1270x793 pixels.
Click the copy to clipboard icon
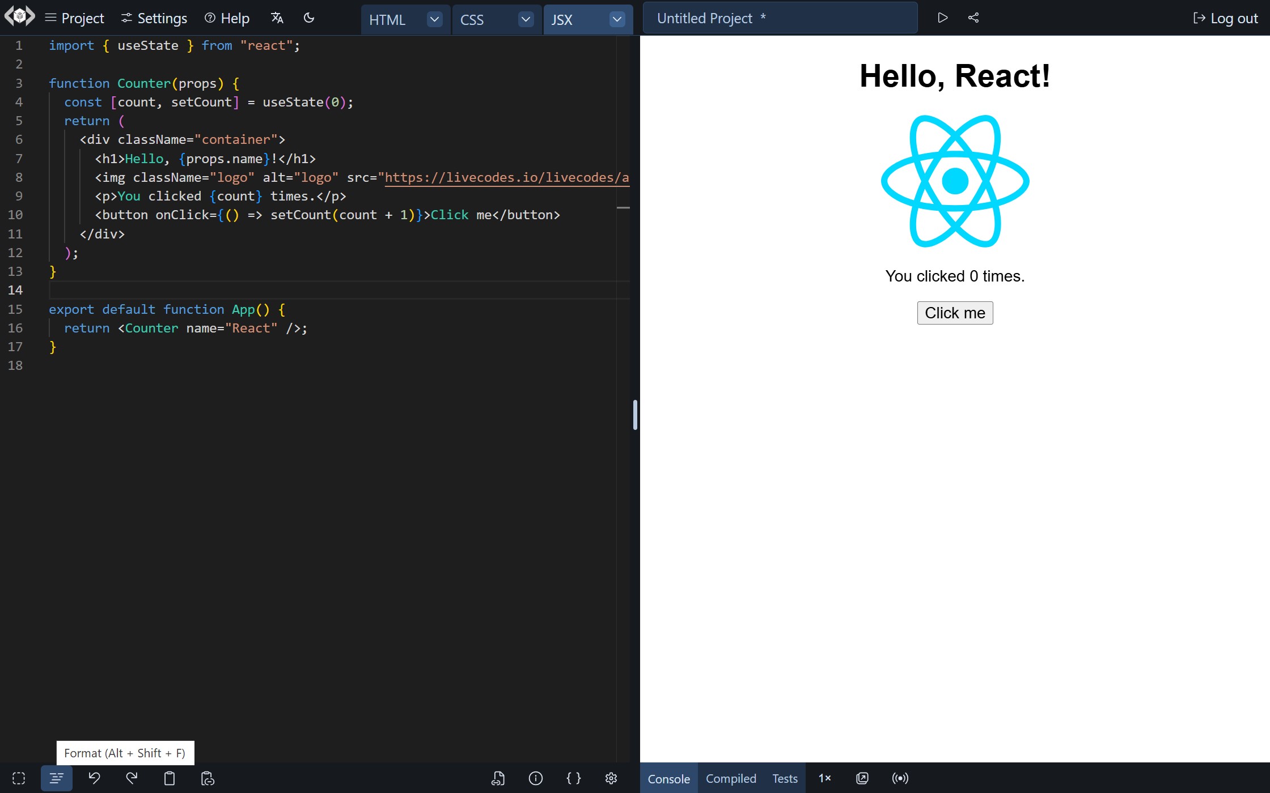pyautogui.click(x=170, y=778)
